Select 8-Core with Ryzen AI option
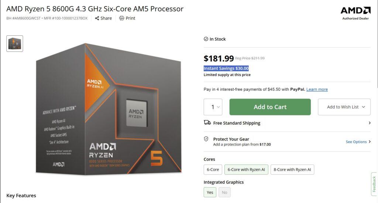Image resolution: width=378 pixels, height=203 pixels. (292, 170)
